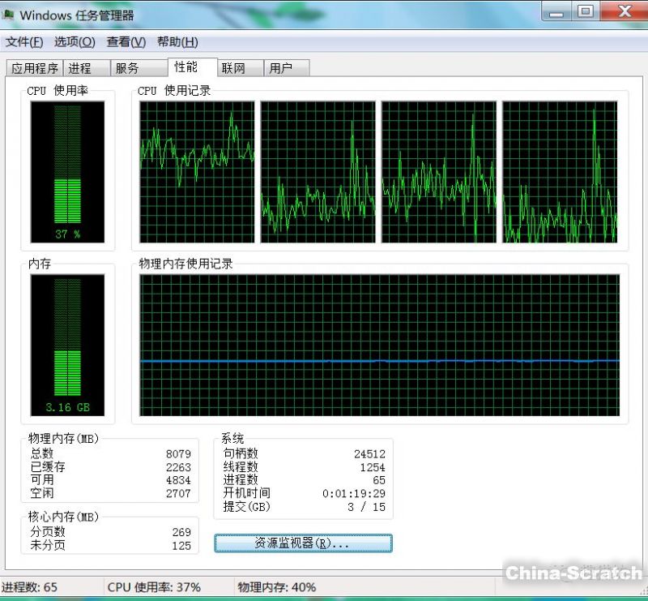The image size is (648, 601).
Task: Open the 帮助(H) menu
Action: pyautogui.click(x=177, y=42)
